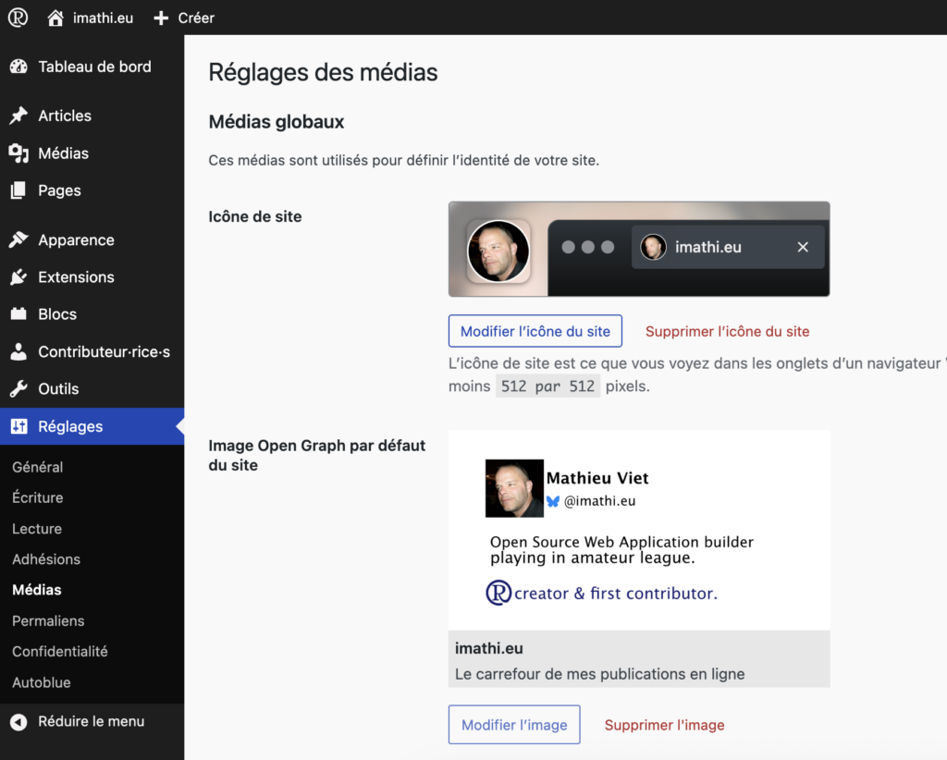Viewport: 947px width, 760px height.
Task: Click the Supprimer l'icône du site link
Action: pyautogui.click(x=727, y=331)
